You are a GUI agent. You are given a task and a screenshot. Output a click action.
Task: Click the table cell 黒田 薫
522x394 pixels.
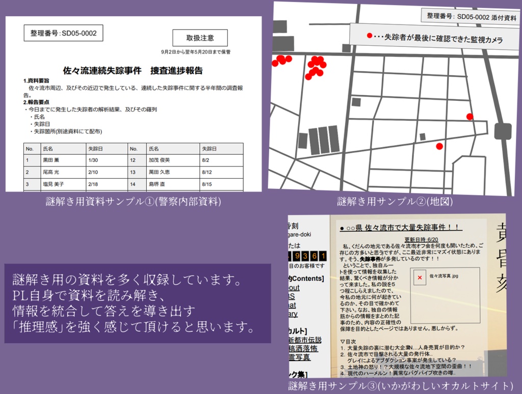click(63, 160)
